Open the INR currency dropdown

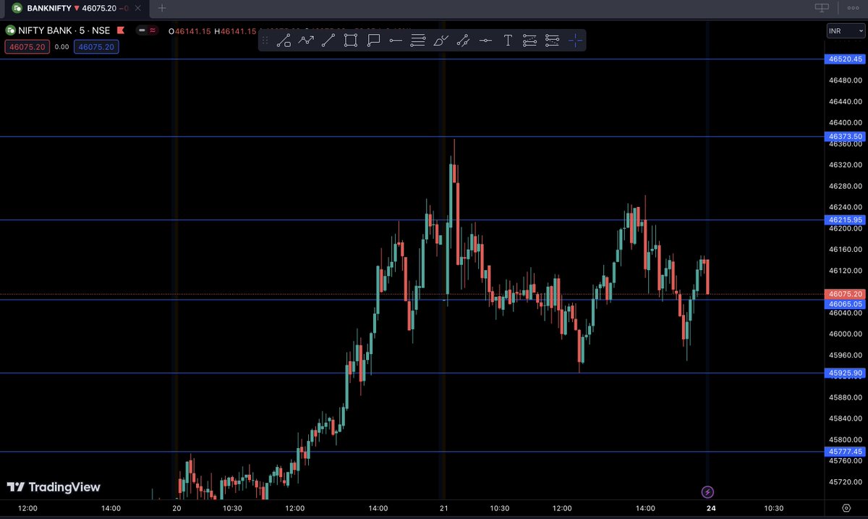(x=845, y=31)
